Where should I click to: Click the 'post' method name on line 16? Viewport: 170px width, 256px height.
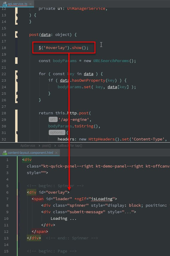34,35
